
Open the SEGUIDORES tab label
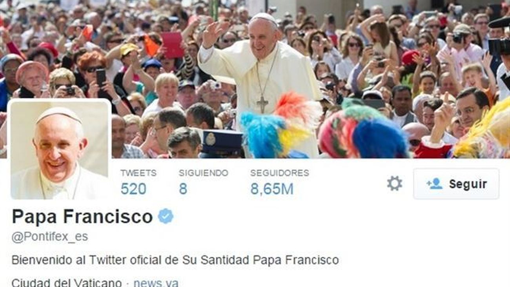(x=279, y=173)
